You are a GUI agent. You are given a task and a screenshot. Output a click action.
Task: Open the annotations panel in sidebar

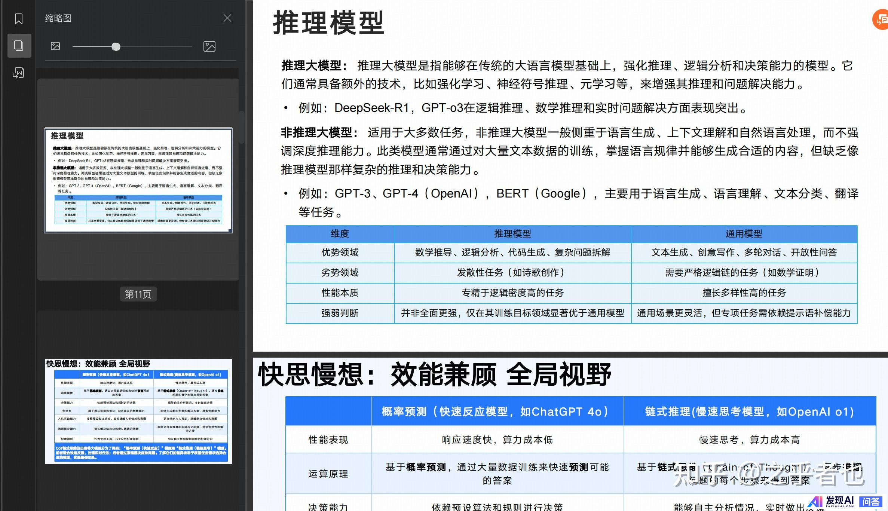coord(19,73)
